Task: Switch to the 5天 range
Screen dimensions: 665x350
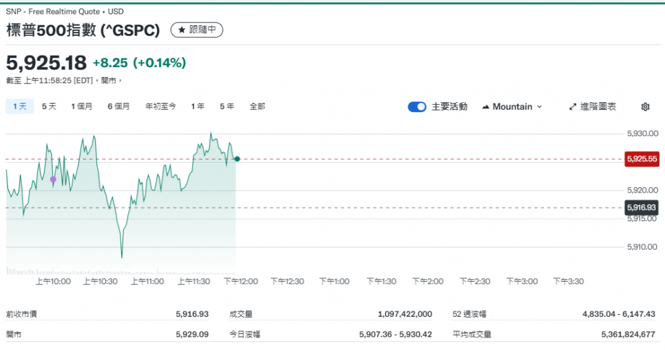Action: [49, 106]
